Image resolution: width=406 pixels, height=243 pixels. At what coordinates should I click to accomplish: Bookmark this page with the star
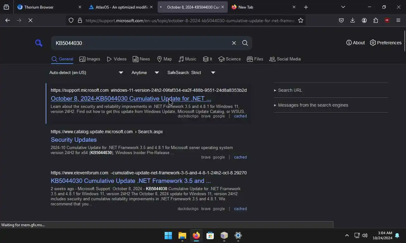tap(301, 20)
